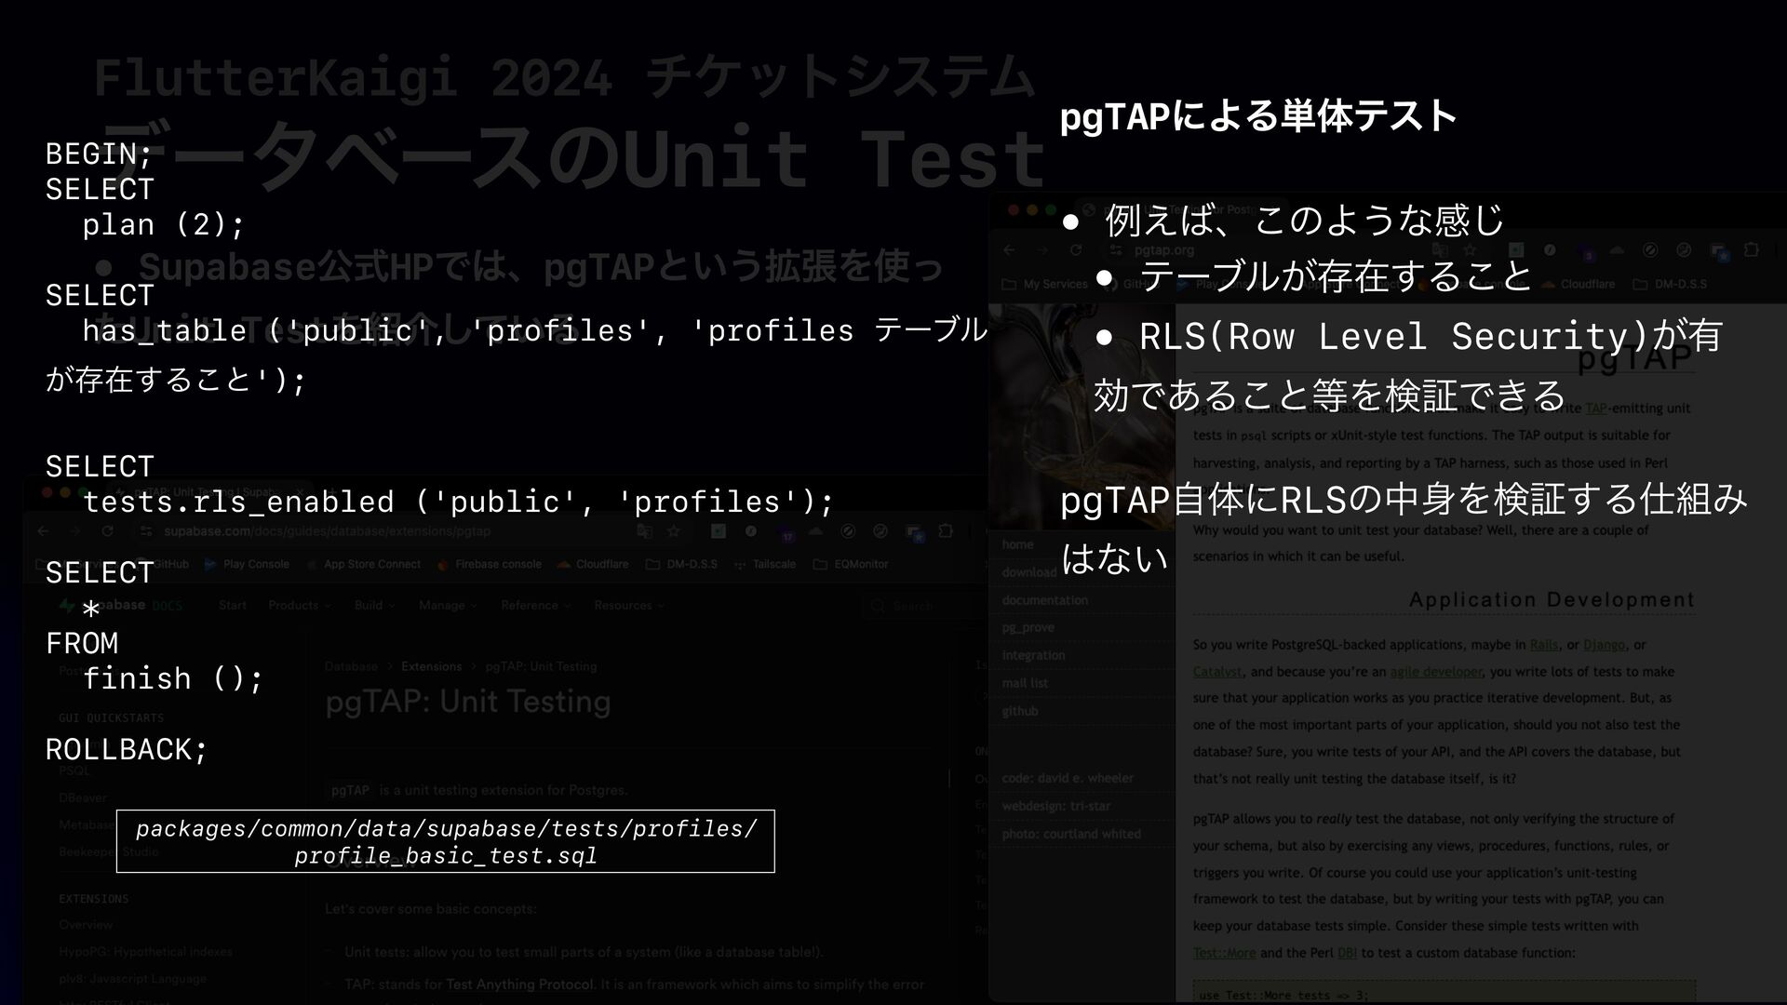Open the Extensions puzzle icon in the Supabase browser
1787x1005 pixels.
point(946,531)
